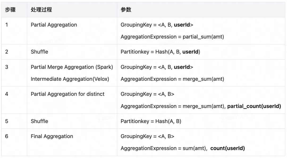This screenshot has height=158, width=287.
Task: Click the bold partial_count(userId) text
Action: pyautogui.click(x=254, y=106)
